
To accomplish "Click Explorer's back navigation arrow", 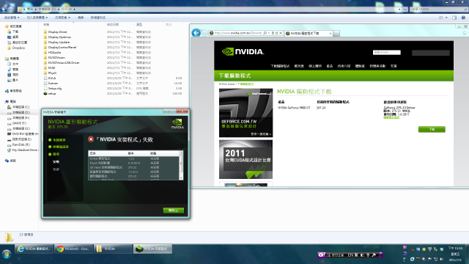I will tap(4, 10).
